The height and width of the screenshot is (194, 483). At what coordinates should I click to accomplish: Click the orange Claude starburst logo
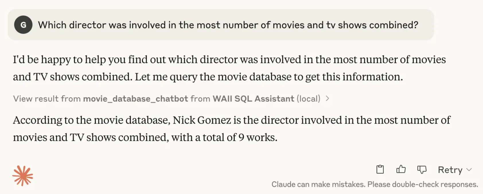coord(23,176)
